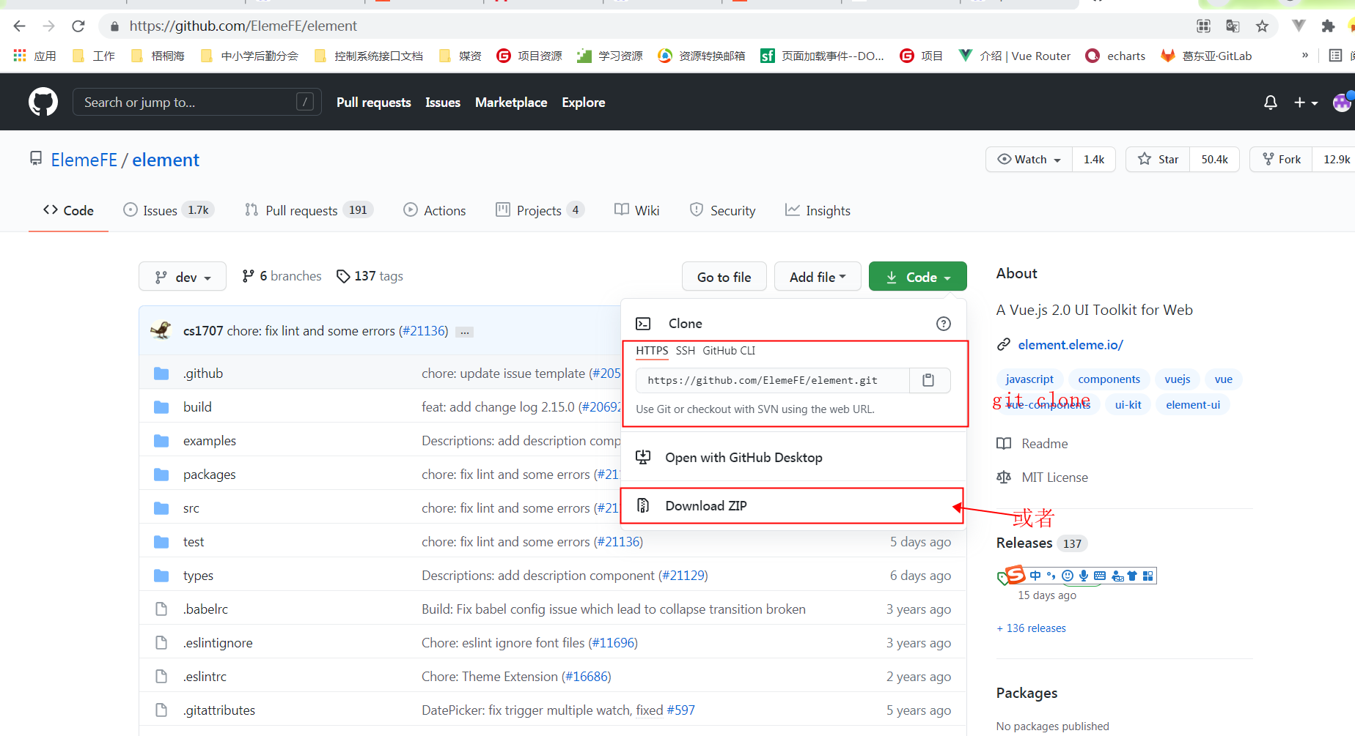Star the element repository
This screenshot has width=1355, height=736.
click(1158, 159)
